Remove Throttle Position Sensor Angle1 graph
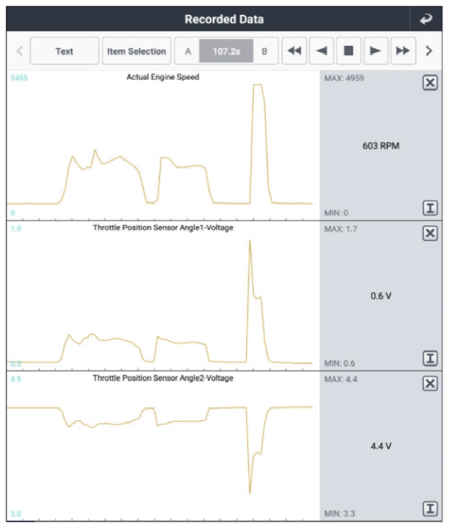This screenshot has width=449, height=528. pos(430,233)
